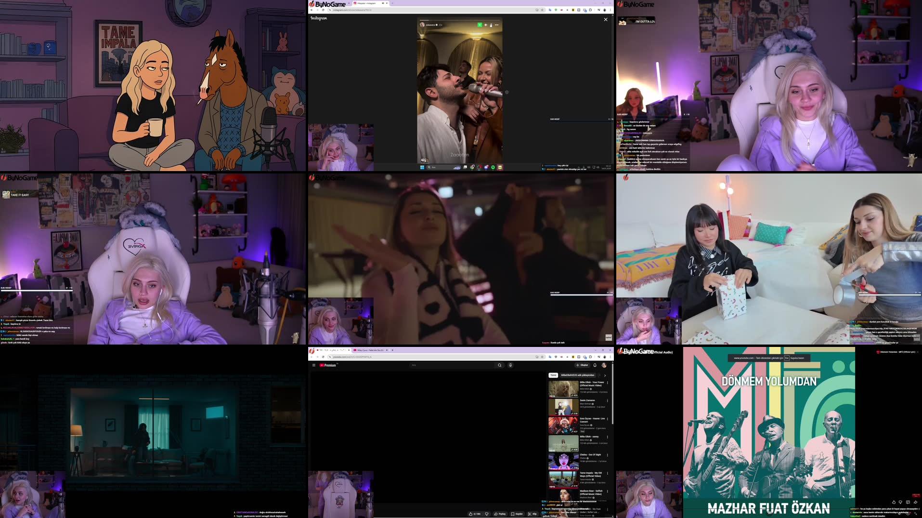Mute the Hikayeler Instagram tab speaker indicator
The image size is (922, 518).
click(x=383, y=3)
